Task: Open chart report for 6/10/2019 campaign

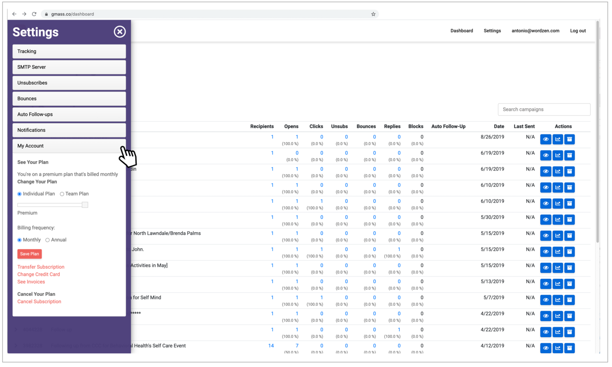Action: click(x=557, y=188)
